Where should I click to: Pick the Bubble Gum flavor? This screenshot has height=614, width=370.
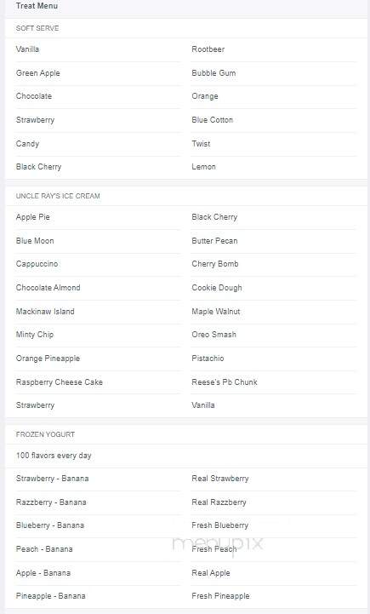click(213, 73)
